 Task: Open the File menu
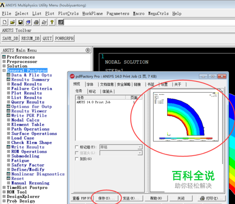click(x=7, y=14)
